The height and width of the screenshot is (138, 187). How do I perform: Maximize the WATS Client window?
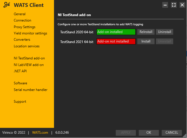click(174, 5)
